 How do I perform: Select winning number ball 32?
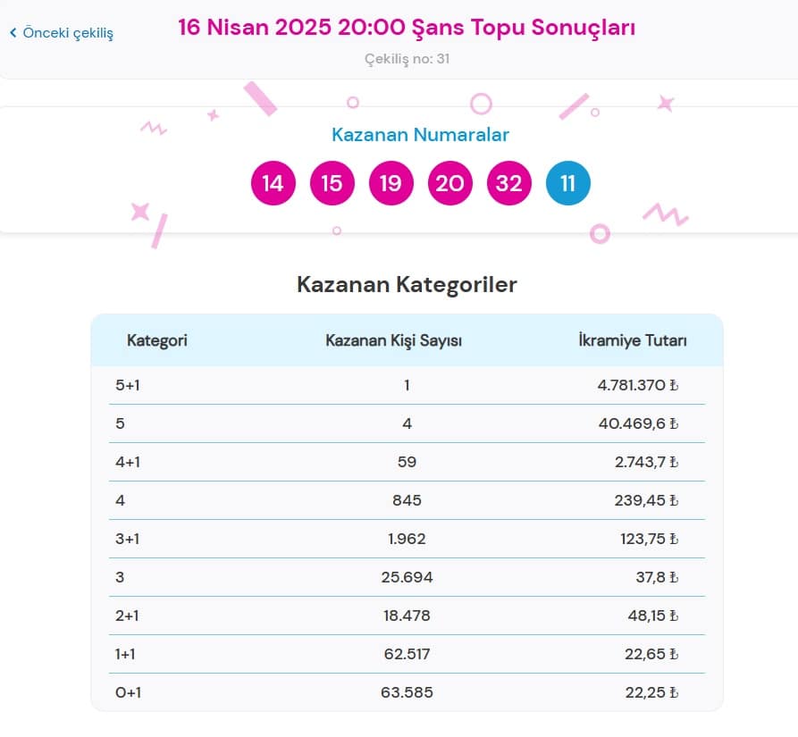coord(508,183)
